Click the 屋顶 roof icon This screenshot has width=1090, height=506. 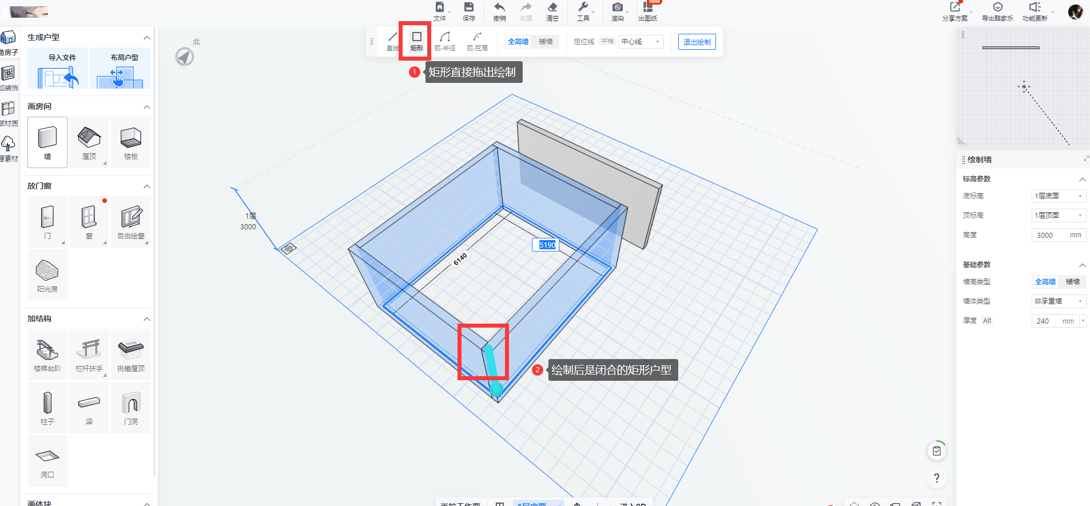[89, 142]
